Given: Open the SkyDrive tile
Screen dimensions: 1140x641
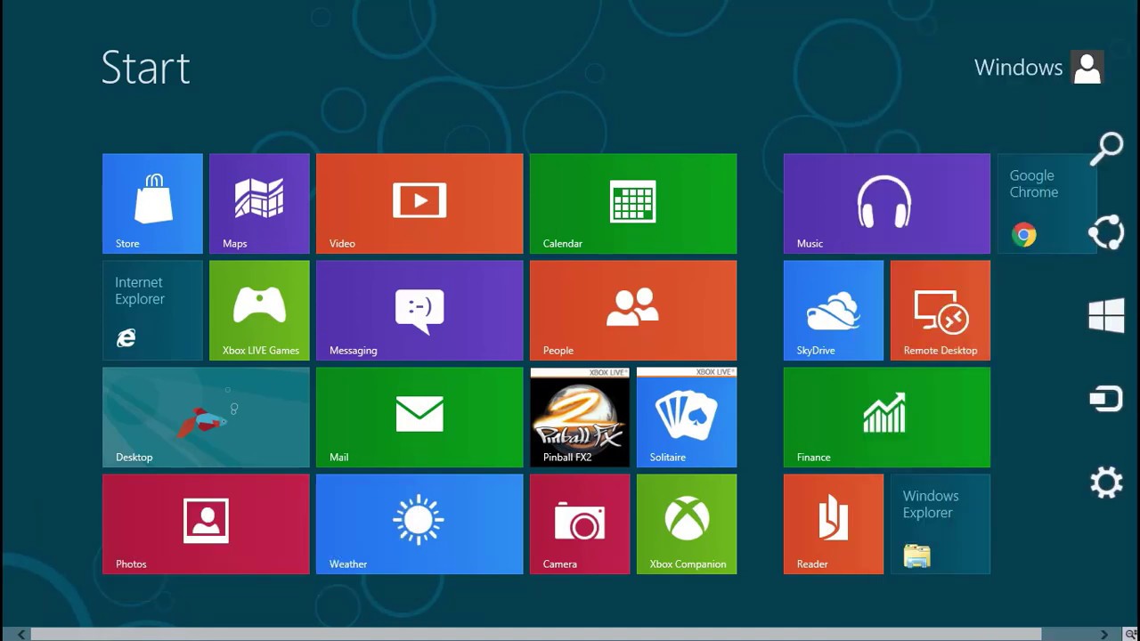Looking at the screenshot, I should (834, 311).
